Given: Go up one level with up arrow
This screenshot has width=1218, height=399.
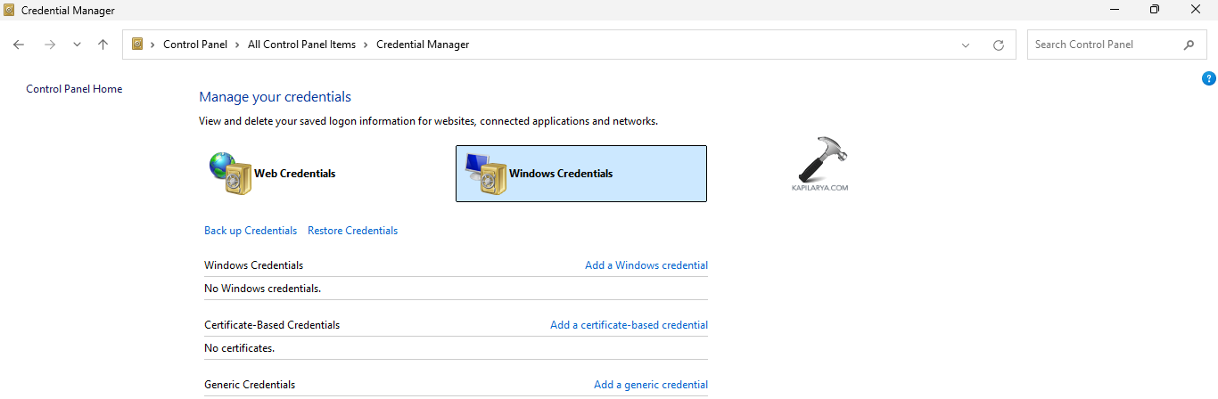Looking at the screenshot, I should point(103,45).
